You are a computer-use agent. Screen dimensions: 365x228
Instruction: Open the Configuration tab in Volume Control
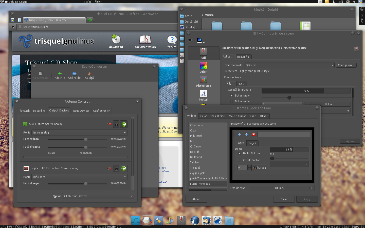coord(102,111)
